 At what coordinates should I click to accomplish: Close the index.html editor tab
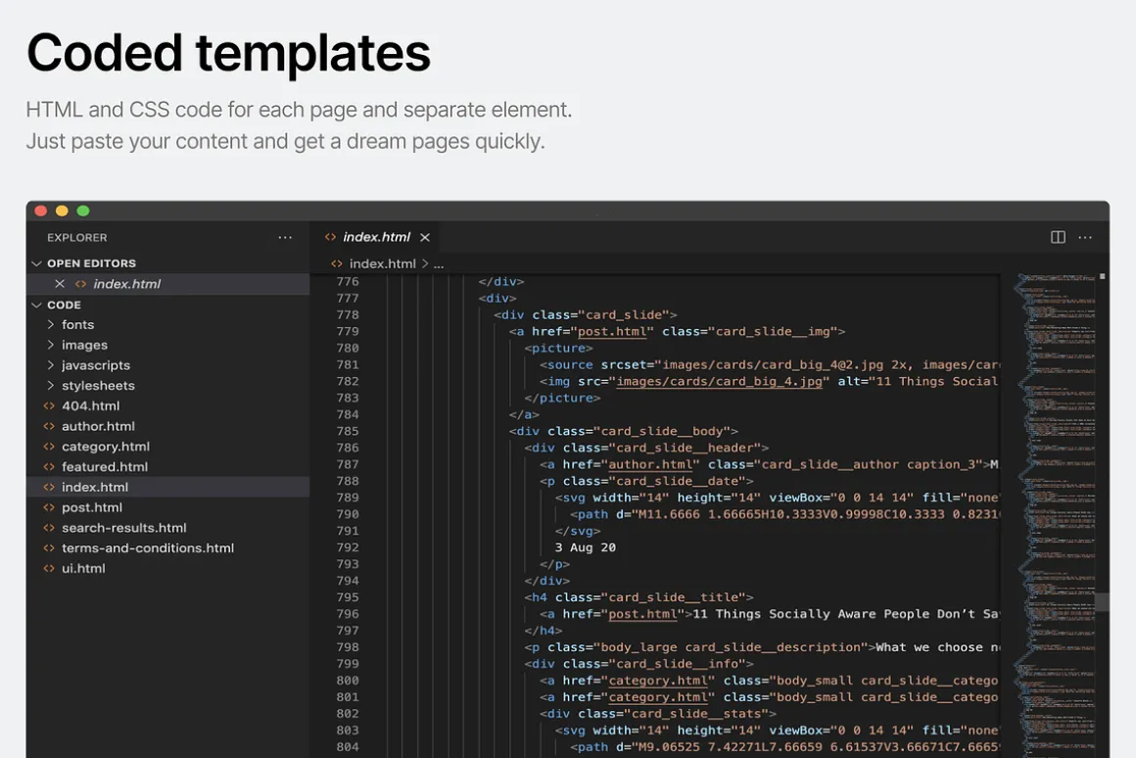click(x=425, y=237)
